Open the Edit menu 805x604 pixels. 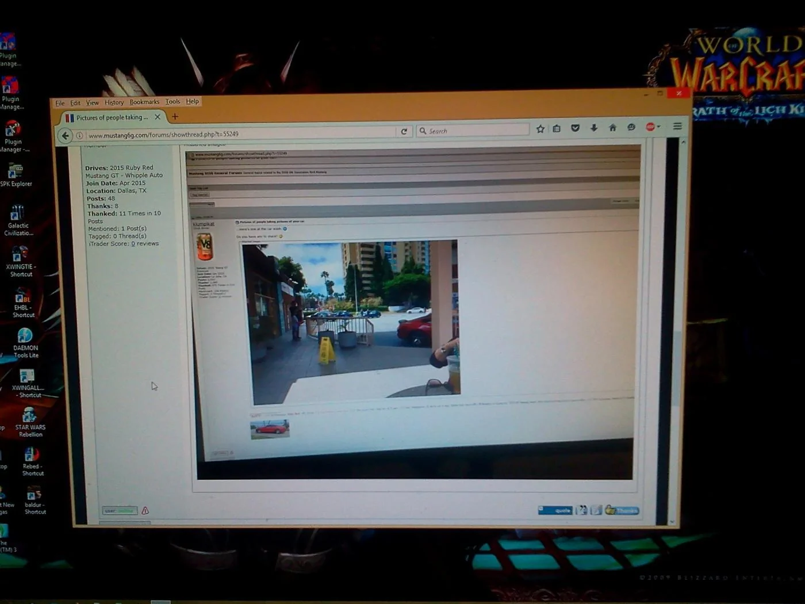click(x=75, y=103)
